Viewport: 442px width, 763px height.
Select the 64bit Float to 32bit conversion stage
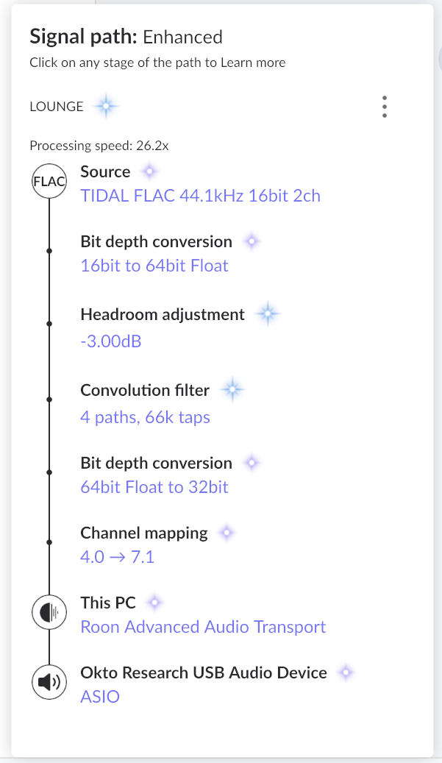click(154, 487)
